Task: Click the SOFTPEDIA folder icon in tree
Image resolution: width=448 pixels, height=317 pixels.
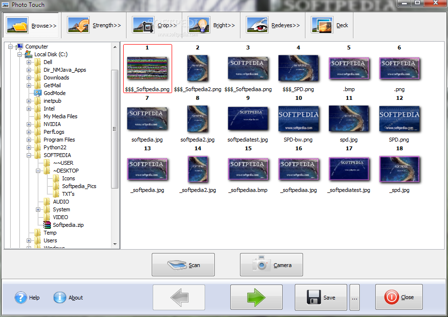Action: click(x=38, y=155)
